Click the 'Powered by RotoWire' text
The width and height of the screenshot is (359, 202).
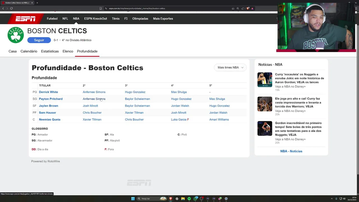point(45,161)
